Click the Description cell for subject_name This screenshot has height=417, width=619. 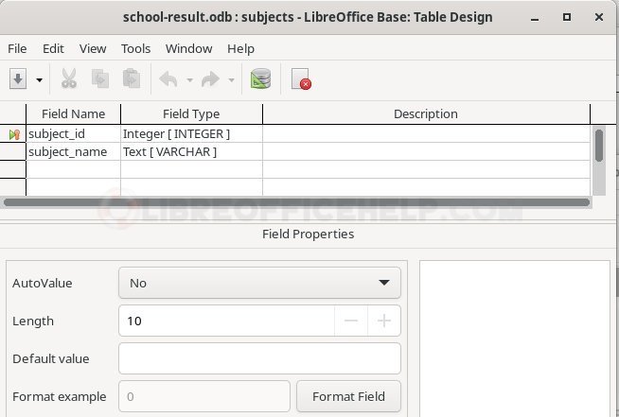pos(426,152)
